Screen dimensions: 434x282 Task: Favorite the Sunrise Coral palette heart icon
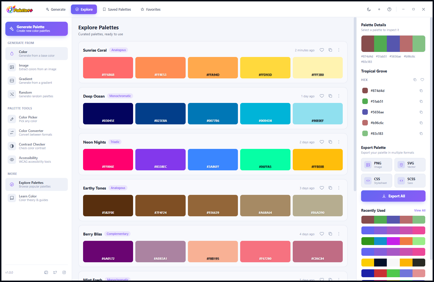point(322,50)
